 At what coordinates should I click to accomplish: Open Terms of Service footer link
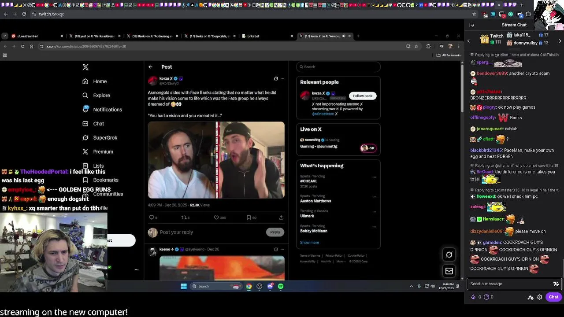310,256
